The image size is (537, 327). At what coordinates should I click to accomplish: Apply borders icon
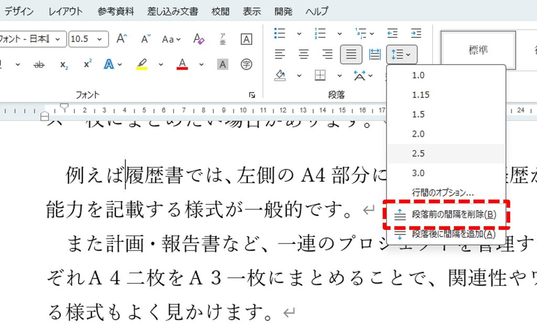320,75
